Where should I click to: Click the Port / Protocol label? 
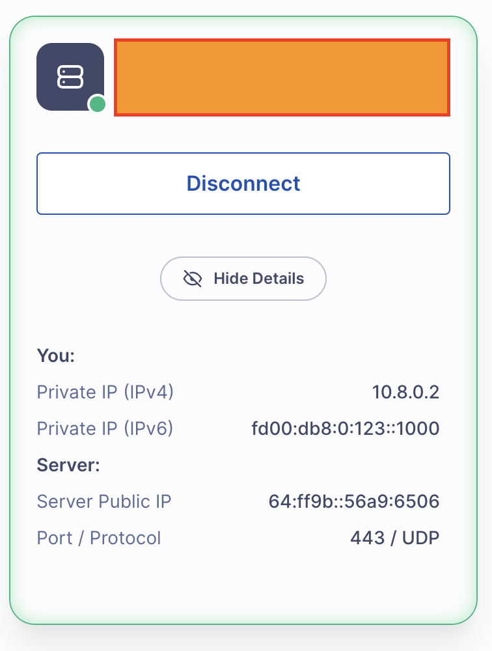pyautogui.click(x=99, y=538)
